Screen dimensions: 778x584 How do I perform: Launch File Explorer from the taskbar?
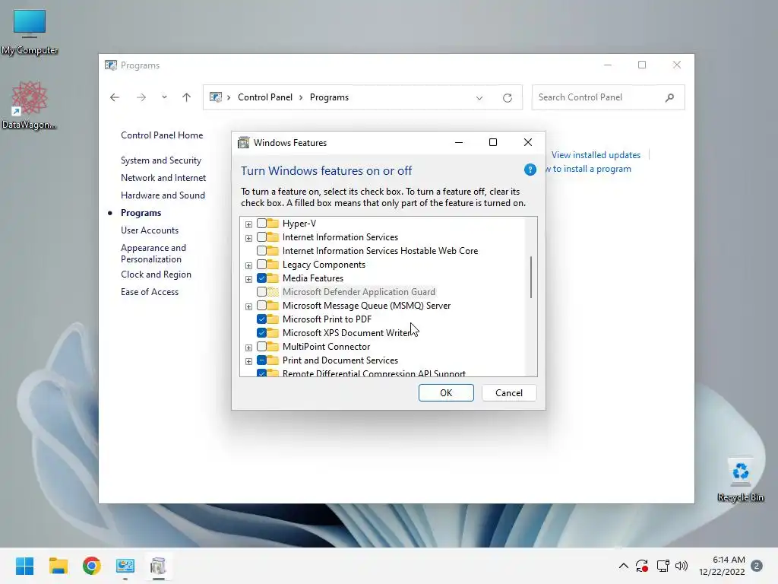[x=58, y=566]
